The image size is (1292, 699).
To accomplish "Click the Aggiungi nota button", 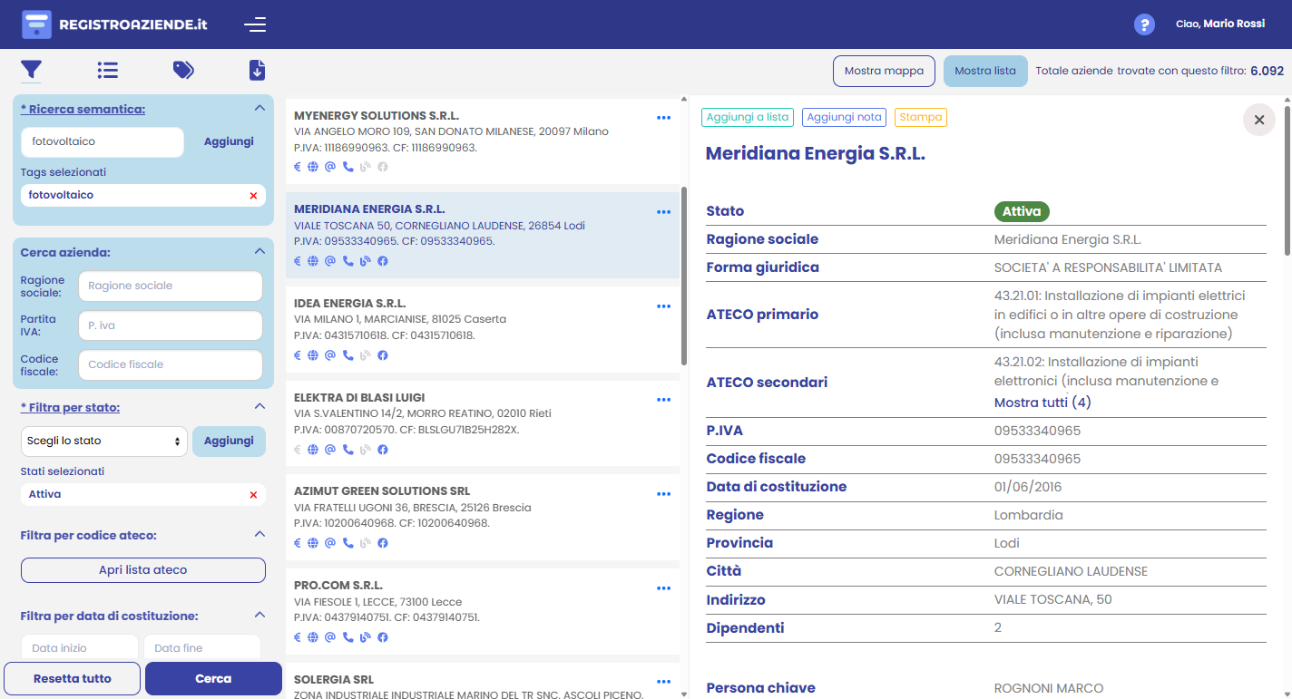I will (844, 117).
